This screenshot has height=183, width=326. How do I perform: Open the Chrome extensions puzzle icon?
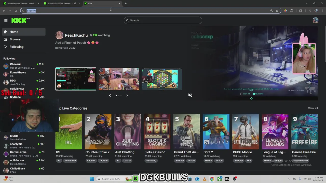[x=292, y=11]
